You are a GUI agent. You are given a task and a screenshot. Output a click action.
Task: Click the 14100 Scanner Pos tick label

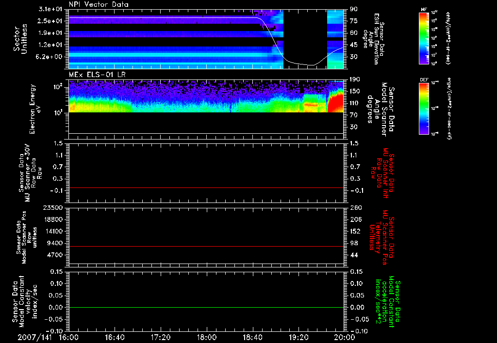(x=53, y=231)
